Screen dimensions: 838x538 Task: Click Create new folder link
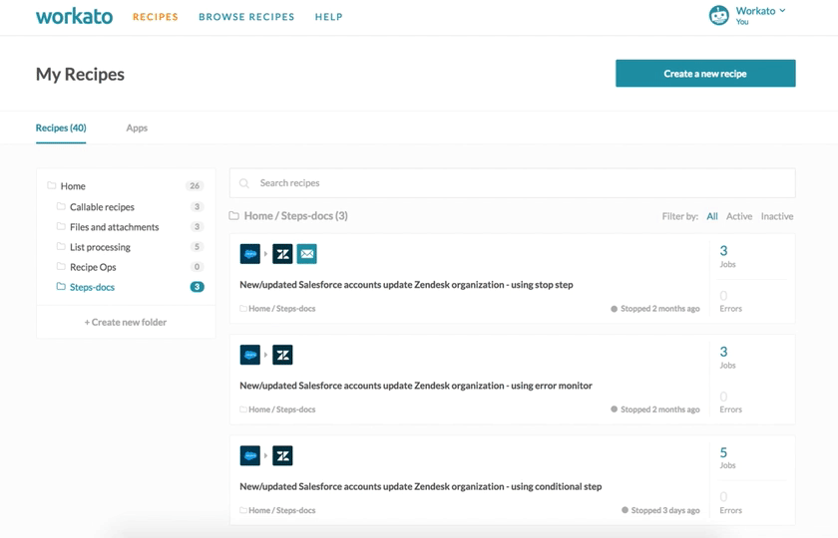pos(126,322)
